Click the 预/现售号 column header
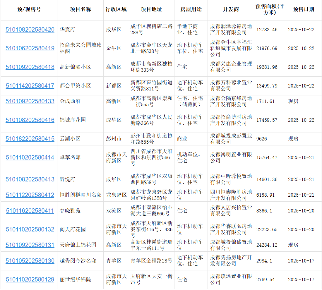Image resolution: width=322 pixels, height=290 pixels. pyautogui.click(x=29, y=9)
